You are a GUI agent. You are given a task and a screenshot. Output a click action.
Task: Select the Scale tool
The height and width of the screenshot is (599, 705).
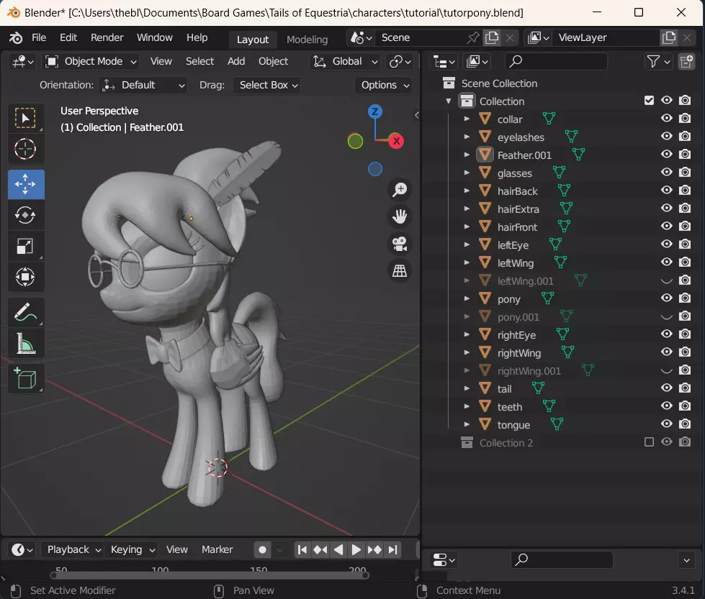coord(26,246)
